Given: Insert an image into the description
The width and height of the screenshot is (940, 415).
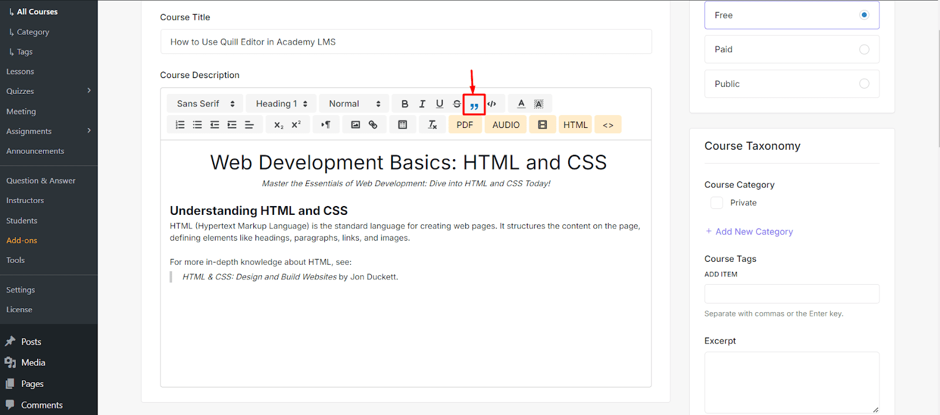Looking at the screenshot, I should (355, 124).
